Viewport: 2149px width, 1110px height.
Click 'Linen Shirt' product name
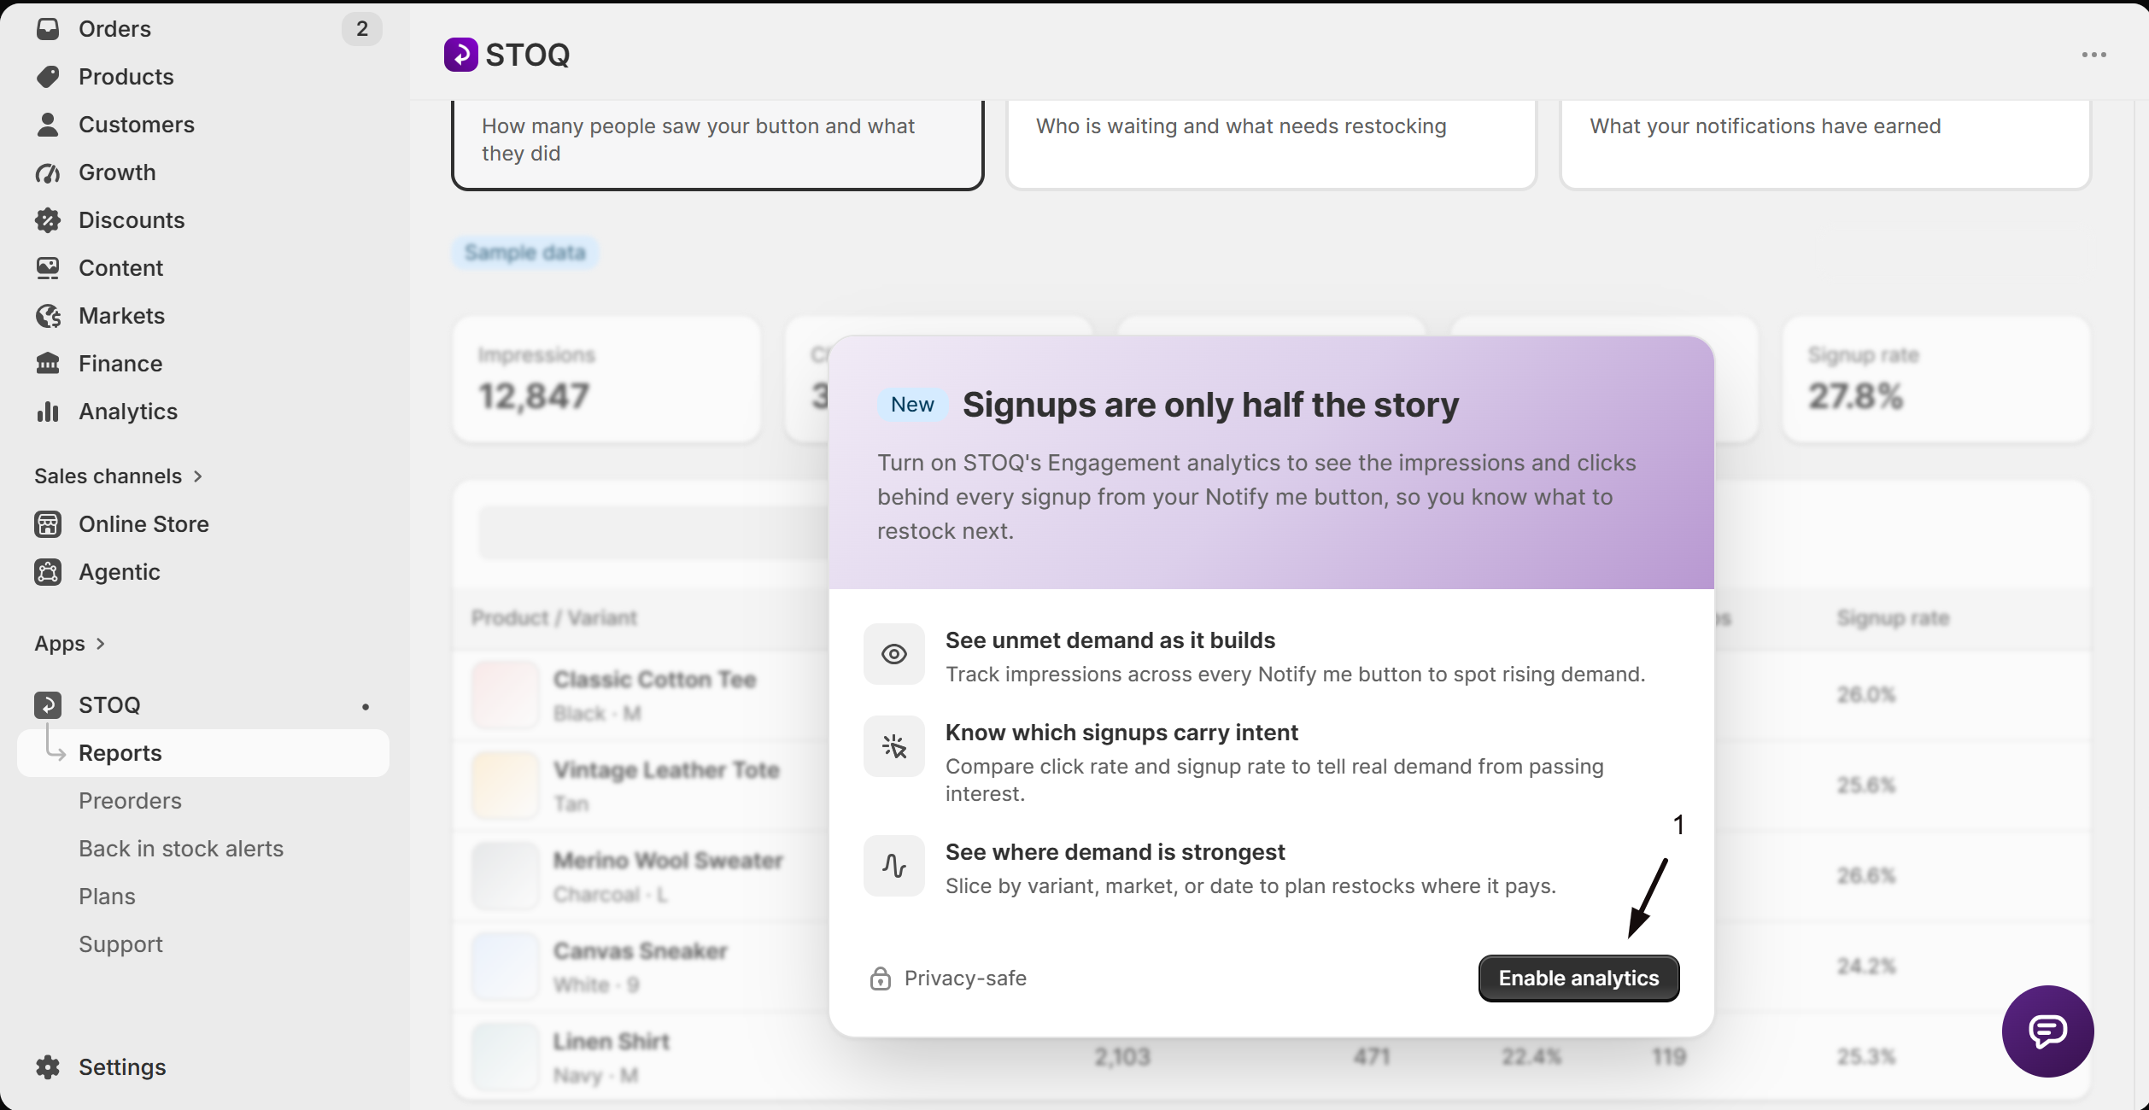click(x=612, y=1042)
